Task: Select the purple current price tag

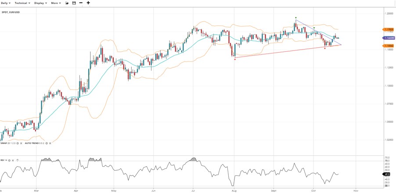Action: pyautogui.click(x=389, y=38)
